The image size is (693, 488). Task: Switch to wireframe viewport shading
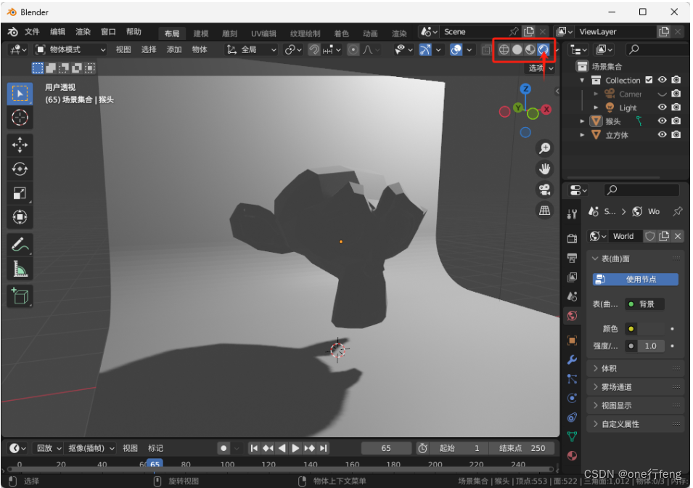[x=504, y=49]
